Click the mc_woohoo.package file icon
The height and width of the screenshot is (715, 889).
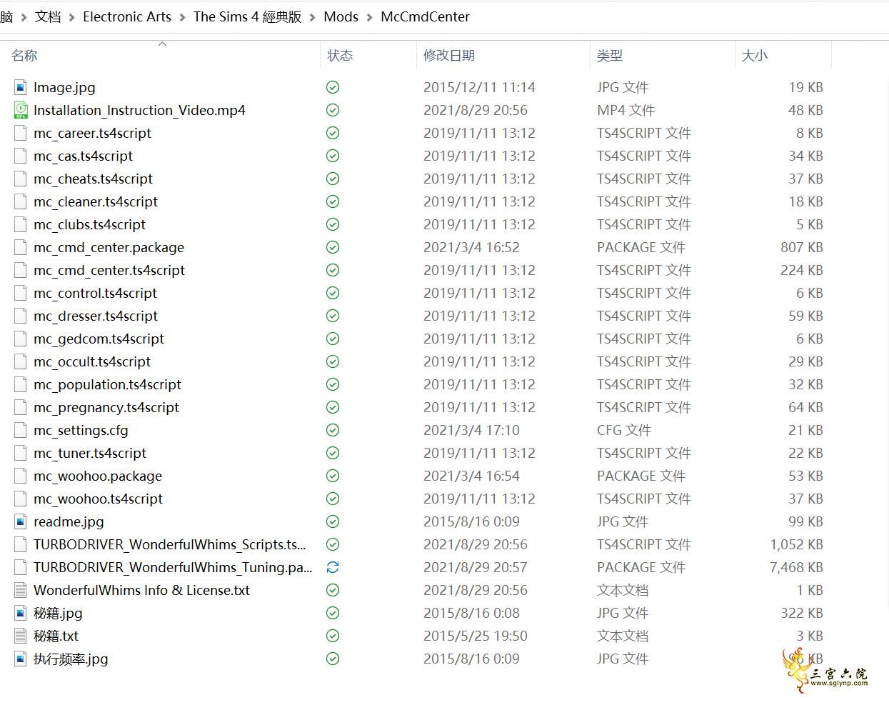(x=20, y=476)
